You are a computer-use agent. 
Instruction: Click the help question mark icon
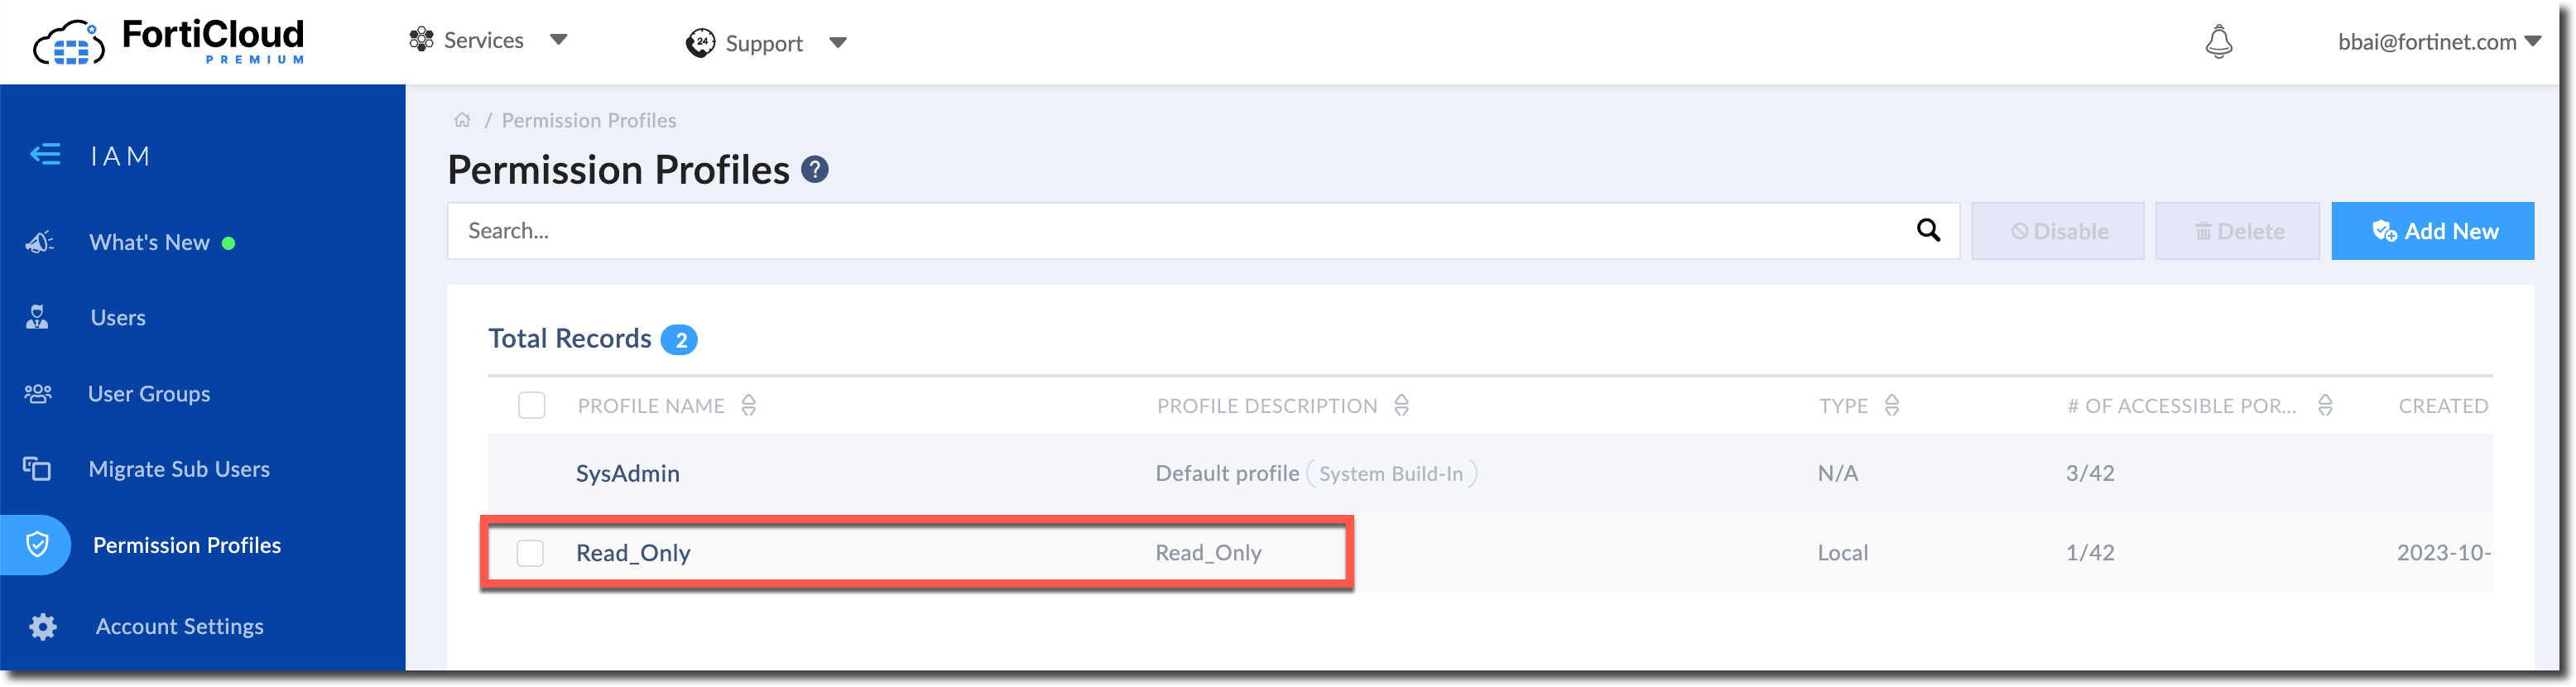tap(815, 170)
